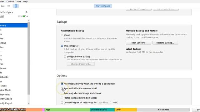Click Documents & Data storage segment

[x=102, y=110]
